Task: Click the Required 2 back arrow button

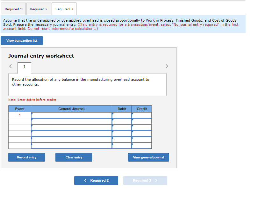Action: (x=96, y=180)
